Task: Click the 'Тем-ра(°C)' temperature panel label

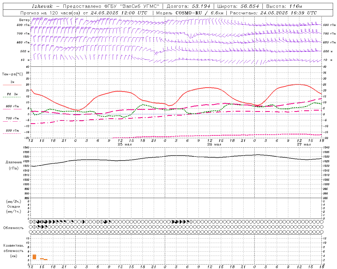Action: [x=12, y=74]
